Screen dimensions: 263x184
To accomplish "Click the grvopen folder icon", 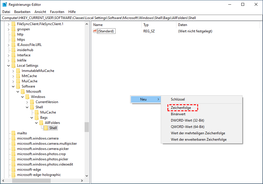I will click(x=14, y=29).
